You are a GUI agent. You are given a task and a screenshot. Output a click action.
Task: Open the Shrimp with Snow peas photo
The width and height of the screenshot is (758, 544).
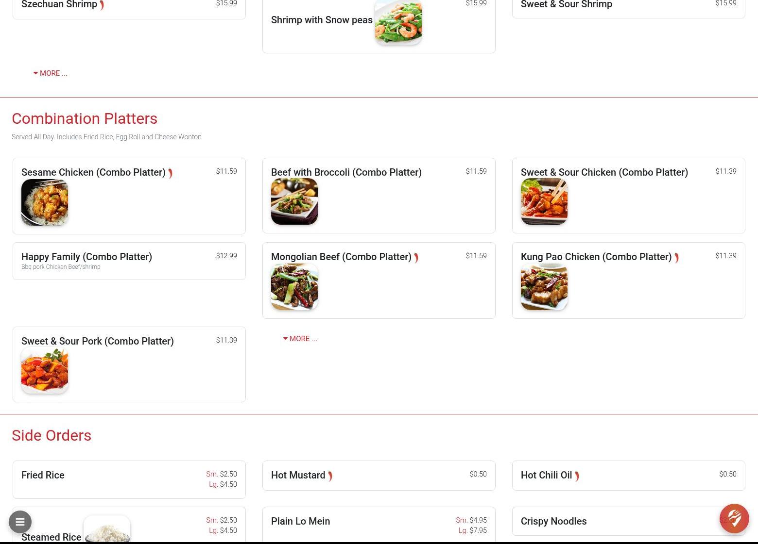398,21
